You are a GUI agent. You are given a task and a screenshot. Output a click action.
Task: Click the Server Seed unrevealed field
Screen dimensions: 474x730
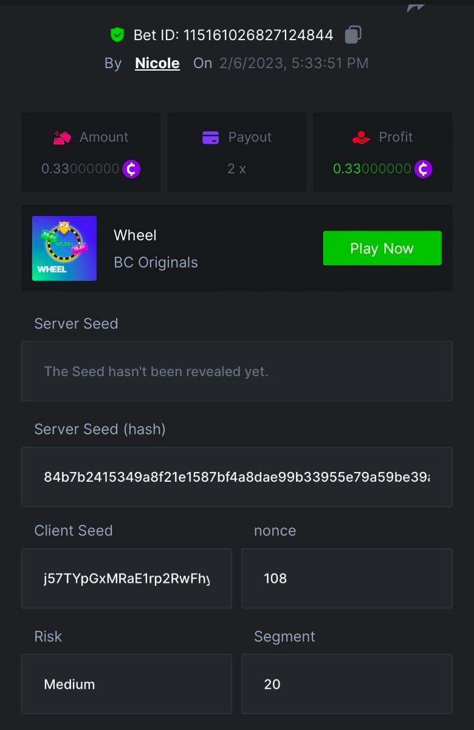coord(236,371)
